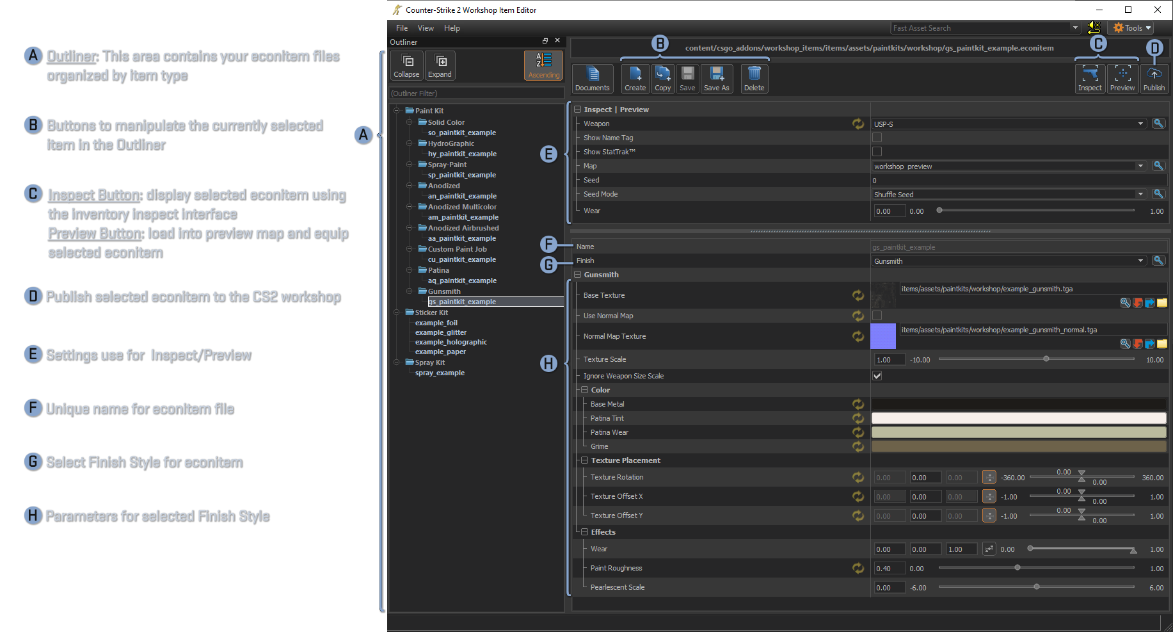Click the Delete trash icon
Screen dimensions: 1173x632
click(x=754, y=79)
